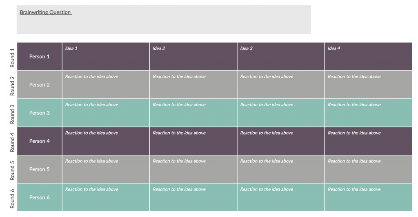Click the Round 1 vertical label
Image resolution: width=418 pixels, height=217 pixels.
pyautogui.click(x=12, y=58)
